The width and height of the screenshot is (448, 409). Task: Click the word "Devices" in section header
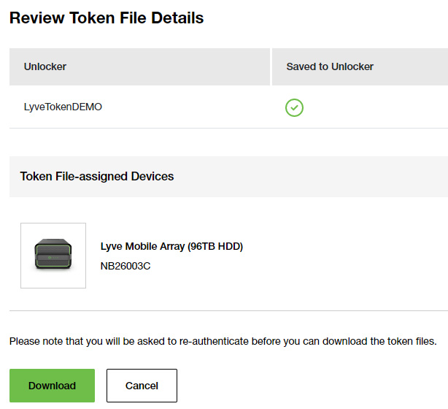[152, 176]
